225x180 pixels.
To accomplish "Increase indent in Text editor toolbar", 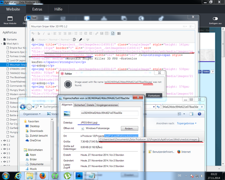I will (90, 34).
